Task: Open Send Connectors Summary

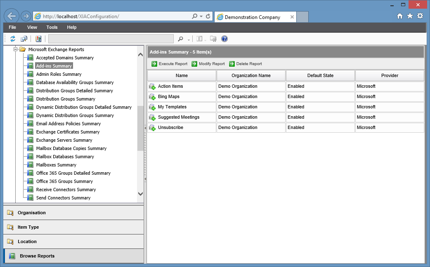Action: click(64, 197)
